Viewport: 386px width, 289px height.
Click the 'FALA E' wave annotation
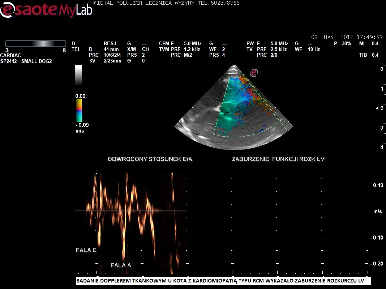(x=86, y=250)
